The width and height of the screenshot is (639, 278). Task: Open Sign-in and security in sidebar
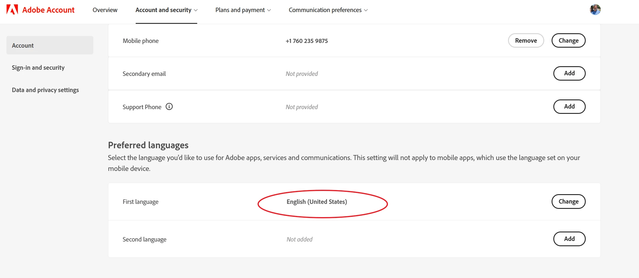click(x=38, y=68)
